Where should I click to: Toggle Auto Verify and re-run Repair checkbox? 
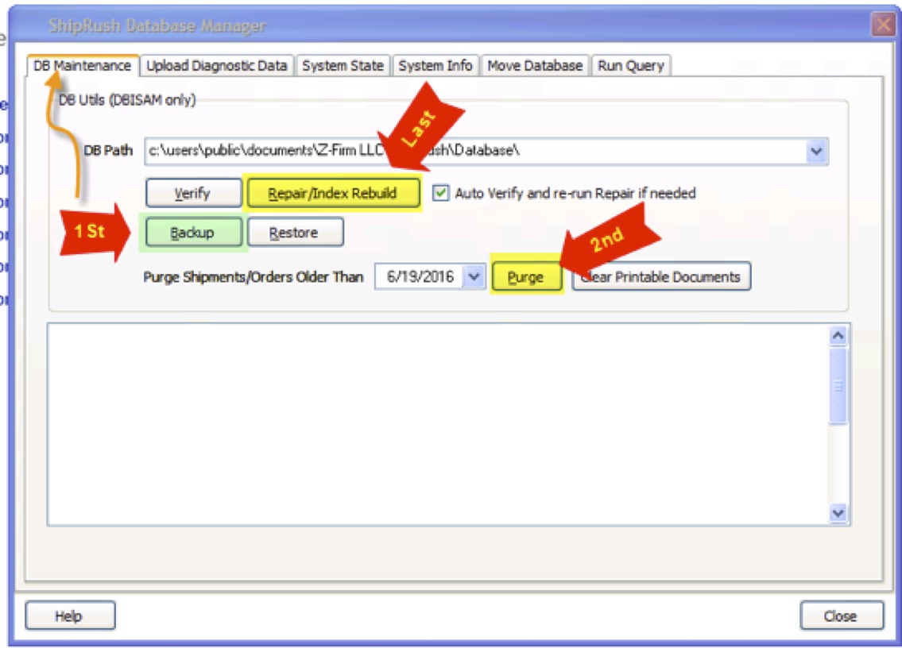click(x=440, y=193)
